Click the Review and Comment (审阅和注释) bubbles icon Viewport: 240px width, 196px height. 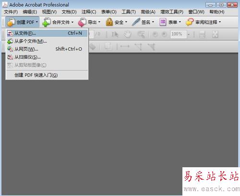coord(190,22)
